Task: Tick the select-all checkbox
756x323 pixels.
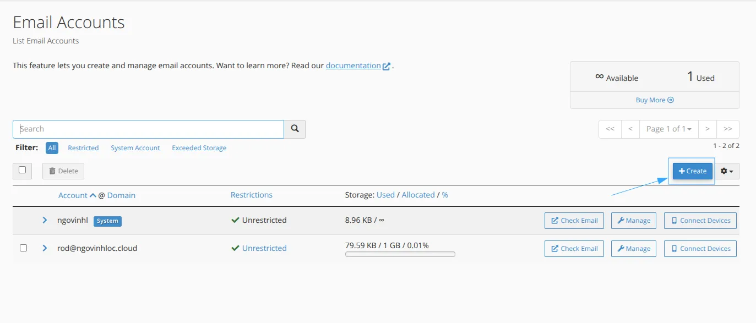Action: 23,170
